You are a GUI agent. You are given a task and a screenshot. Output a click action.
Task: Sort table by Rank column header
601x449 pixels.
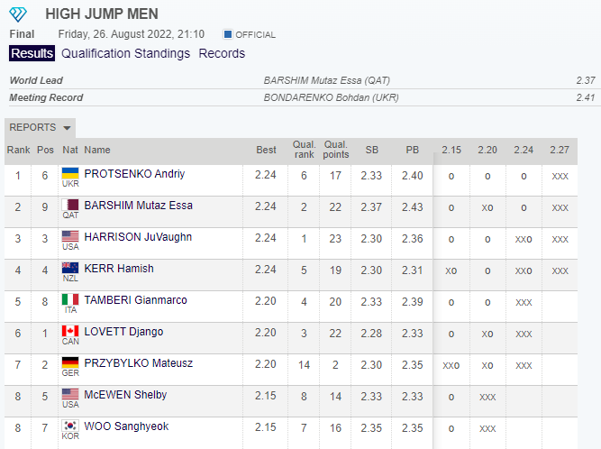pyautogui.click(x=18, y=150)
